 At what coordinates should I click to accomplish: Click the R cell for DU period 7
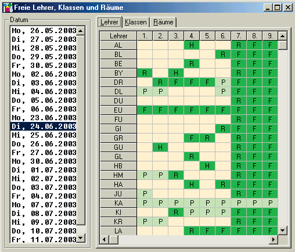(239, 101)
